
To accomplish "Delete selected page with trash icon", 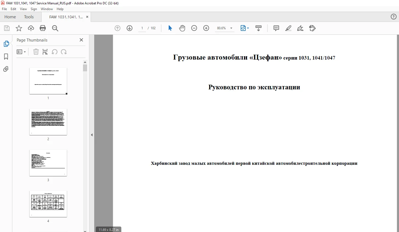I will (36, 52).
